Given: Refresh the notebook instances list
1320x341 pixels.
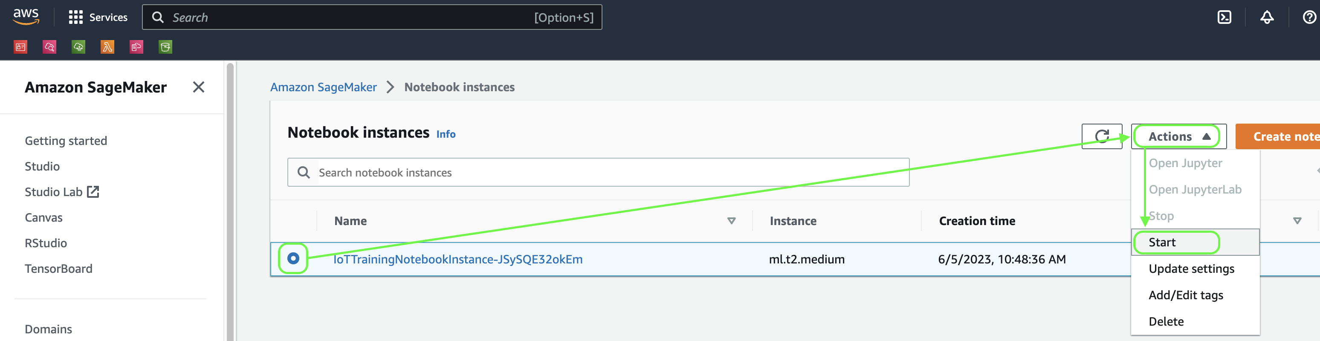Looking at the screenshot, I should (x=1102, y=136).
